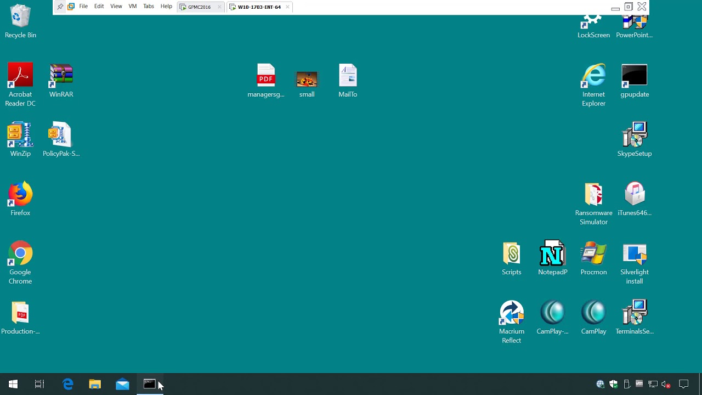Close the W10-1703-ENT-64 tab
Image resolution: width=702 pixels, height=395 pixels.
click(287, 7)
